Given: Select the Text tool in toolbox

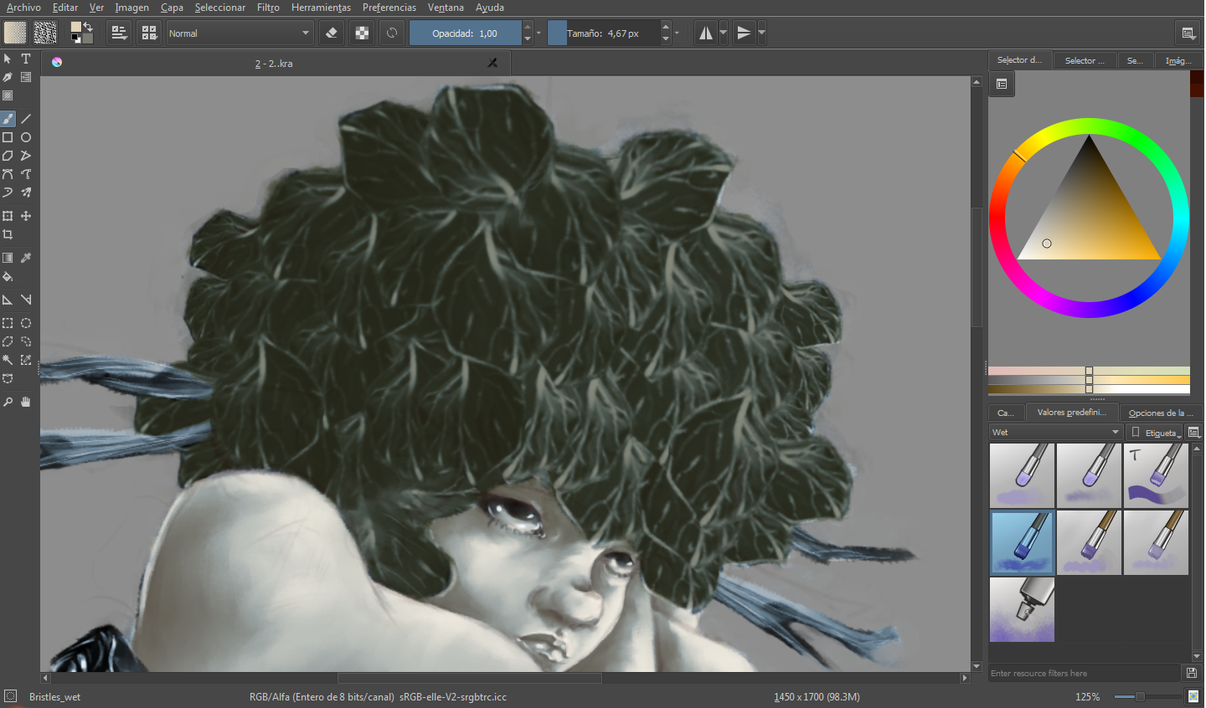Looking at the screenshot, I should point(26,59).
